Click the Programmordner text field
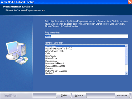The width and height of the screenshot is (132, 99). (86, 36)
